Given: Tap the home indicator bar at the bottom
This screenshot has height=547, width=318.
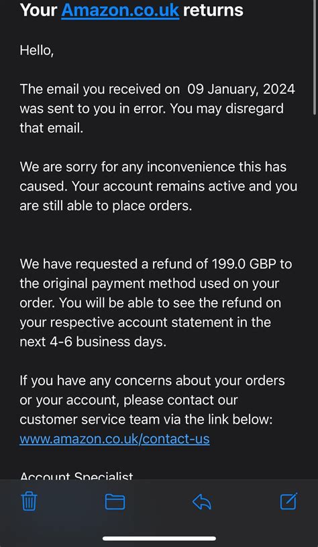Looking at the screenshot, I should point(159,538).
